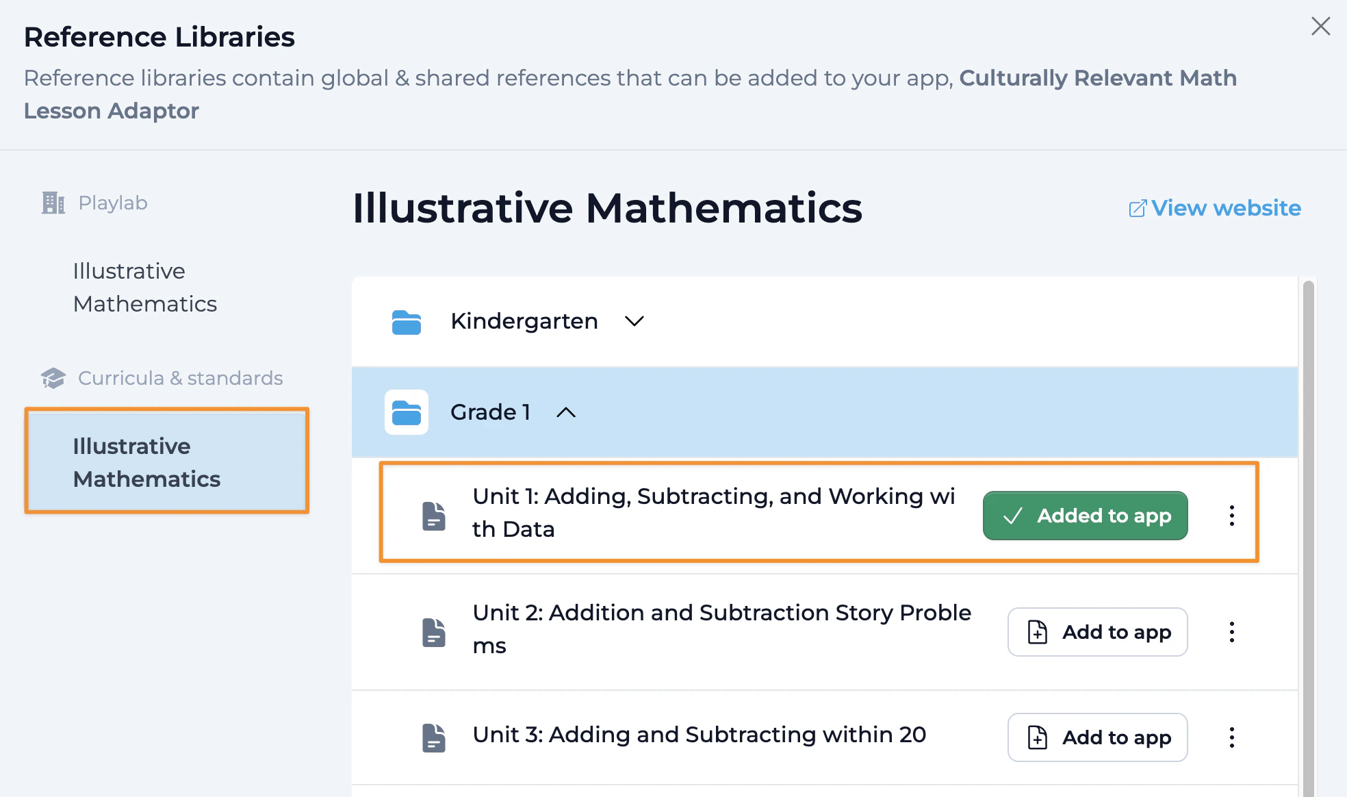
Task: Select Illustrative Mathematics under Curricula & standards
Action: (147, 462)
